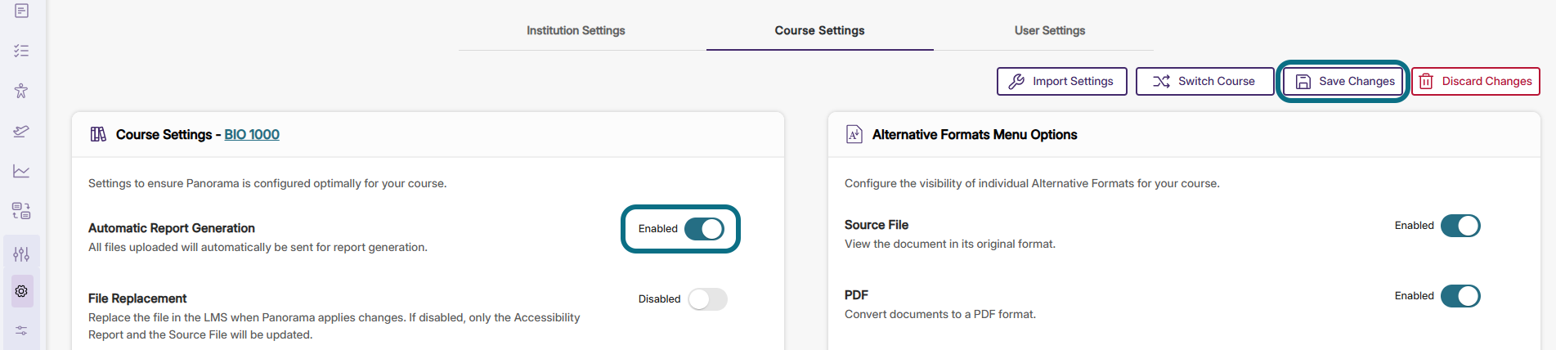Click the PDF format label

856,295
